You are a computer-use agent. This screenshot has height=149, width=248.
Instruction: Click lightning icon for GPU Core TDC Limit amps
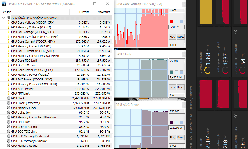pyautogui.click(x=9, y=60)
